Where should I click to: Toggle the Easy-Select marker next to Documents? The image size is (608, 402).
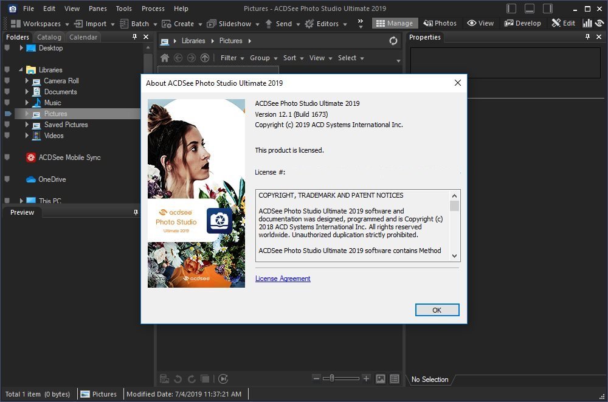[x=7, y=92]
